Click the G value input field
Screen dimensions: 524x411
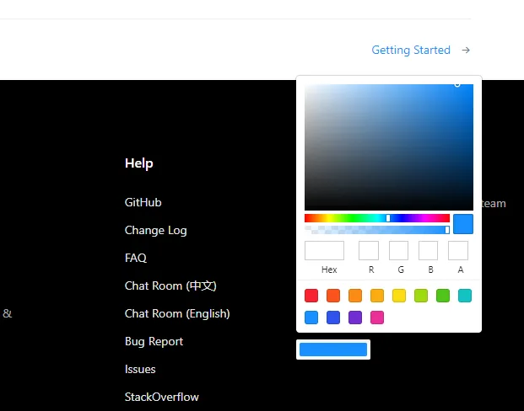tap(398, 250)
